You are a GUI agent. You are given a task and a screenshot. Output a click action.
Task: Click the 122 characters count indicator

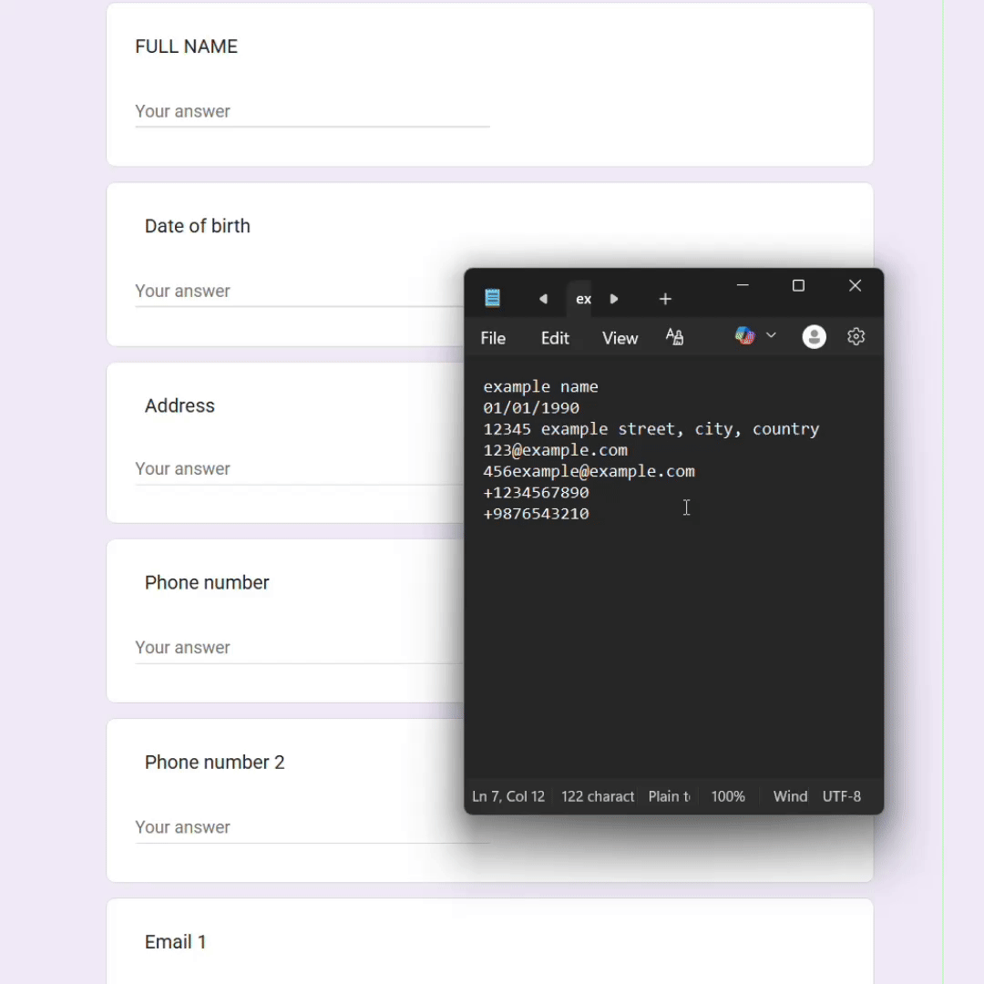pos(597,795)
